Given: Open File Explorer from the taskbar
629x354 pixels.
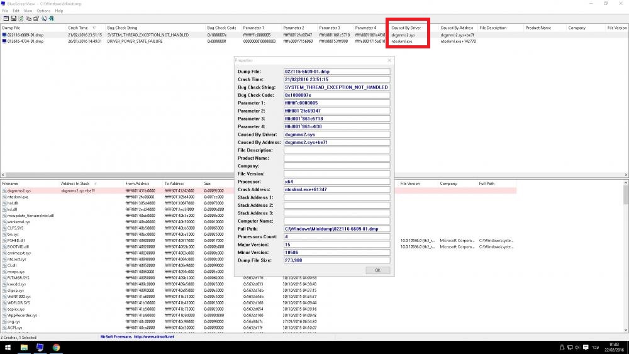Looking at the screenshot, I should point(24,348).
